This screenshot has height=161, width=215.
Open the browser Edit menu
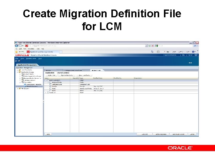[20, 49]
